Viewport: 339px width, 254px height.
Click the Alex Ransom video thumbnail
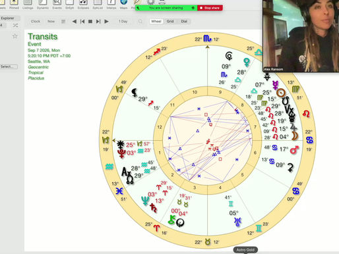[x=301, y=36]
